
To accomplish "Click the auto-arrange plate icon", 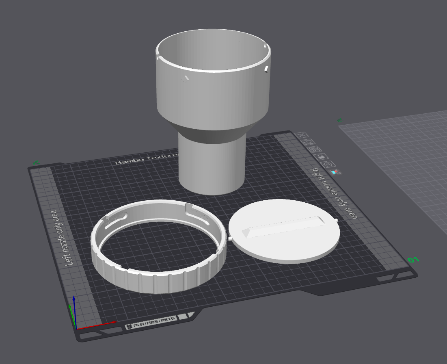I will 315,149.
